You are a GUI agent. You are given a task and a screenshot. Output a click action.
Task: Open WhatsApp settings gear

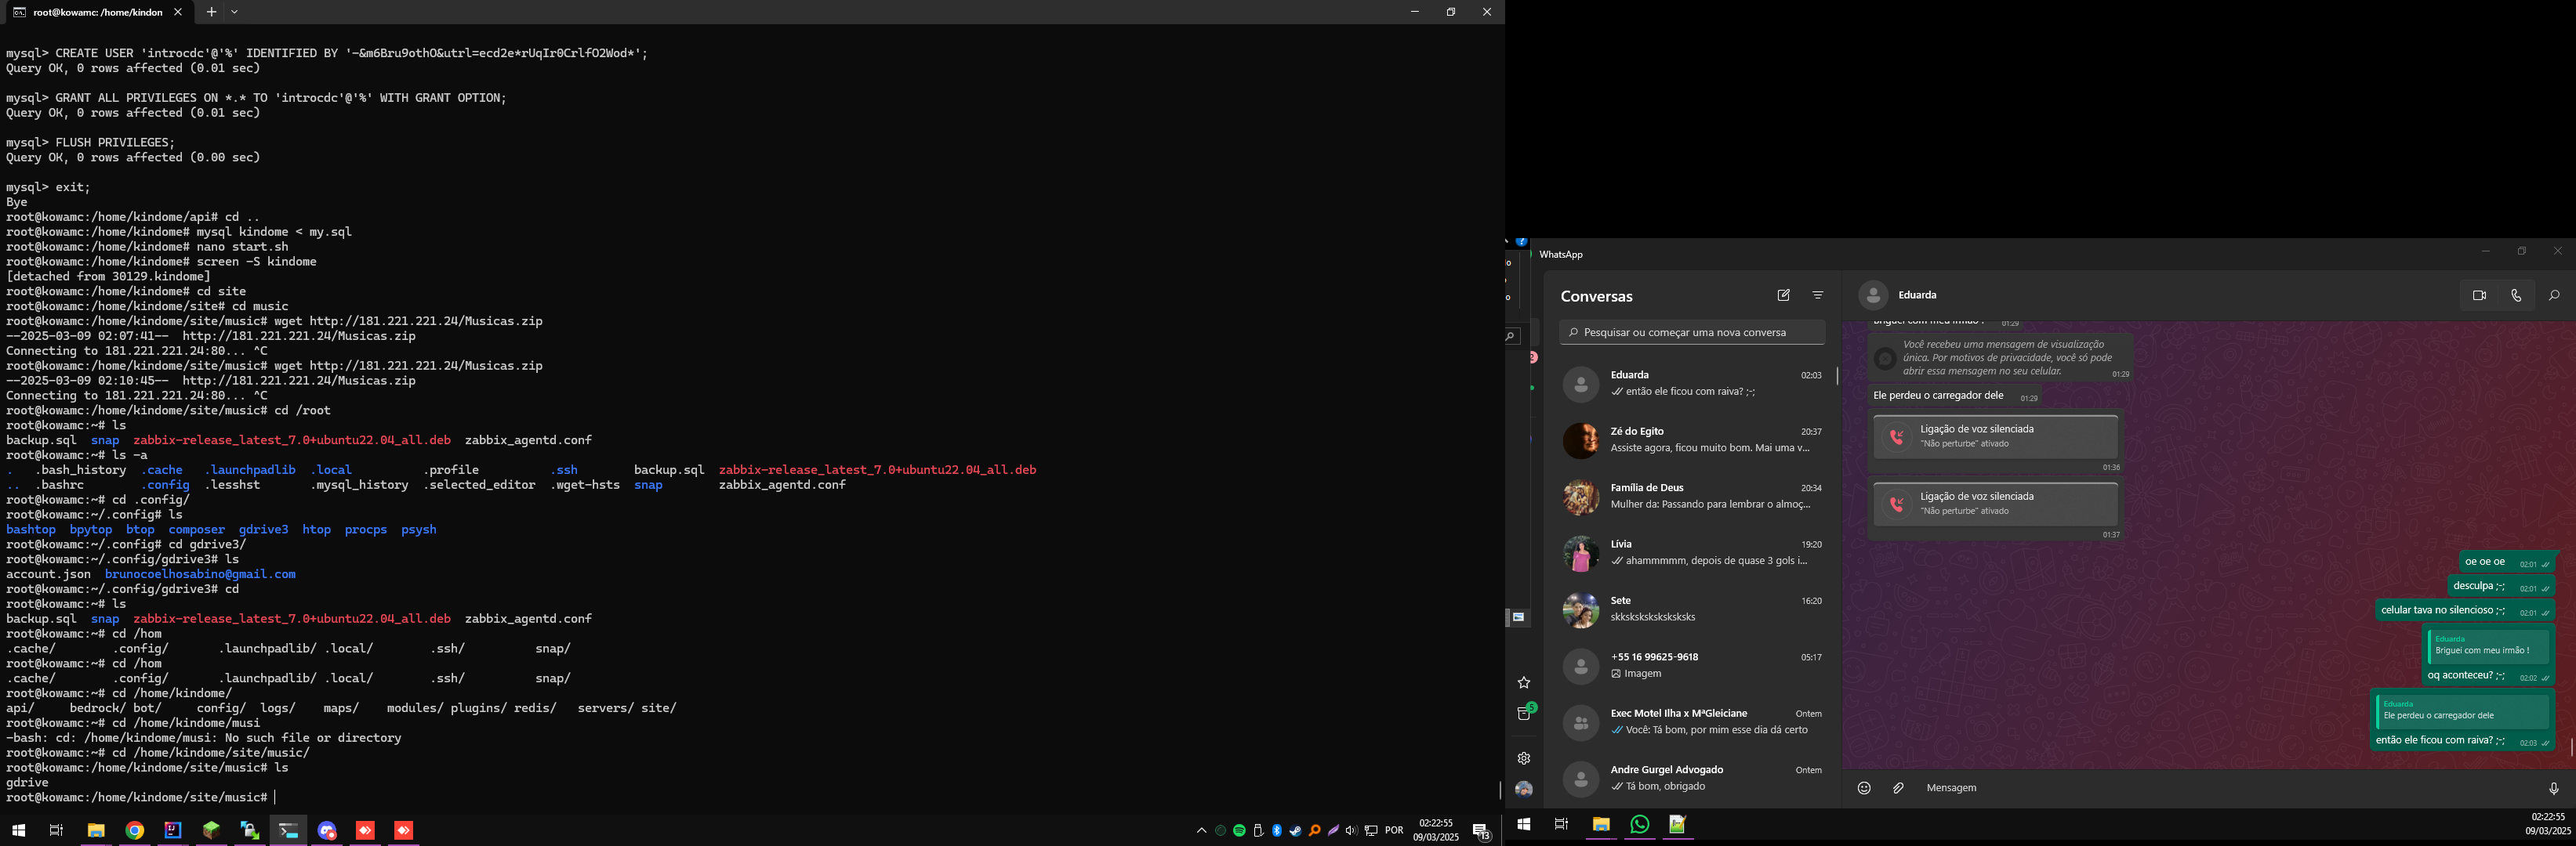coord(1524,758)
